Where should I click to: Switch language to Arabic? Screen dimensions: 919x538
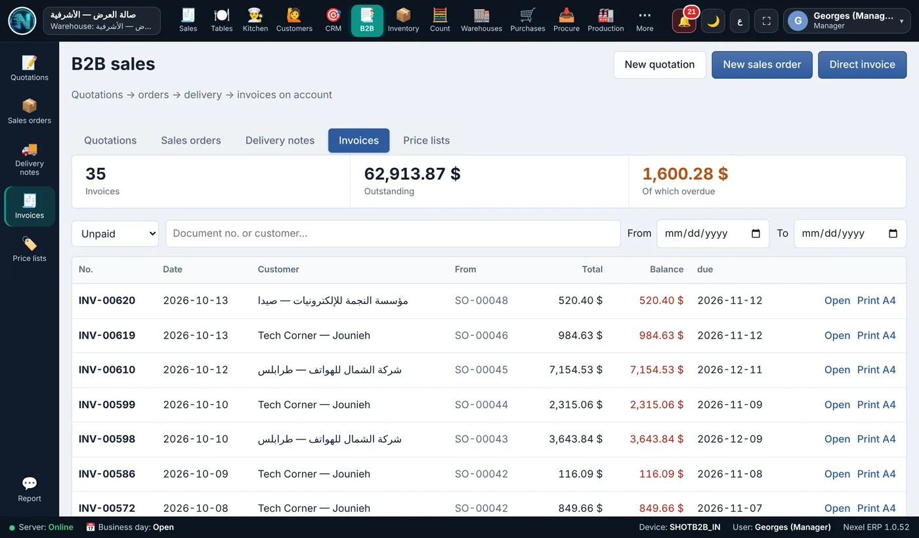click(740, 21)
